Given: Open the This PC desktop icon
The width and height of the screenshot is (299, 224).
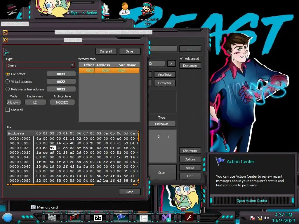Looking at the screenshot, I should click(11, 11).
